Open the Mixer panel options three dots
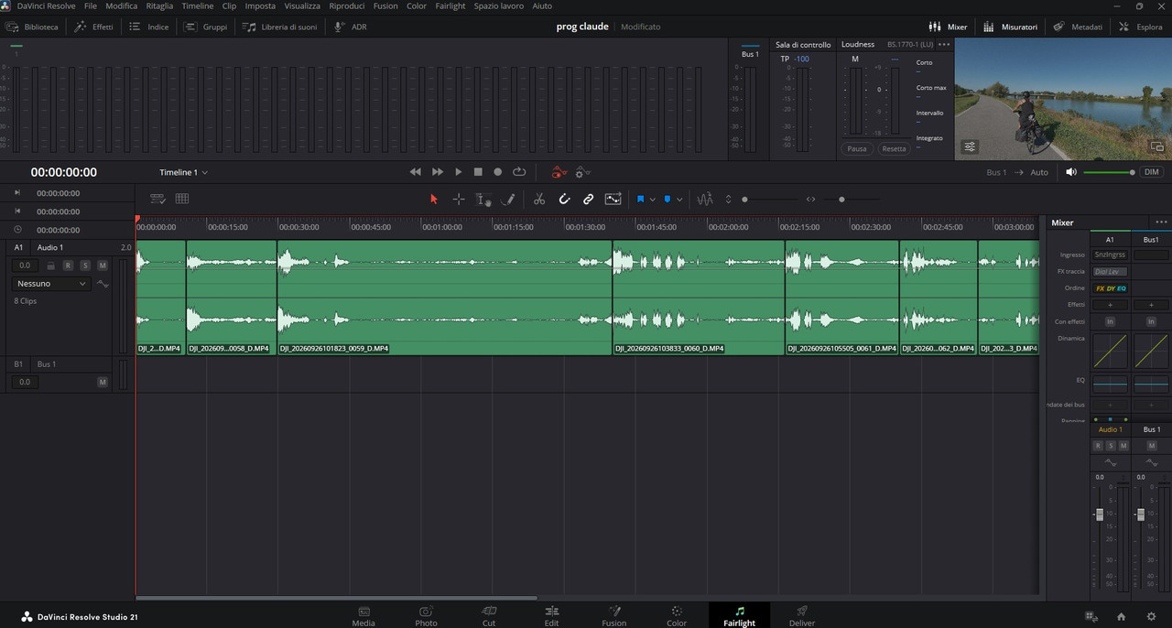1172x628 pixels. (1161, 222)
